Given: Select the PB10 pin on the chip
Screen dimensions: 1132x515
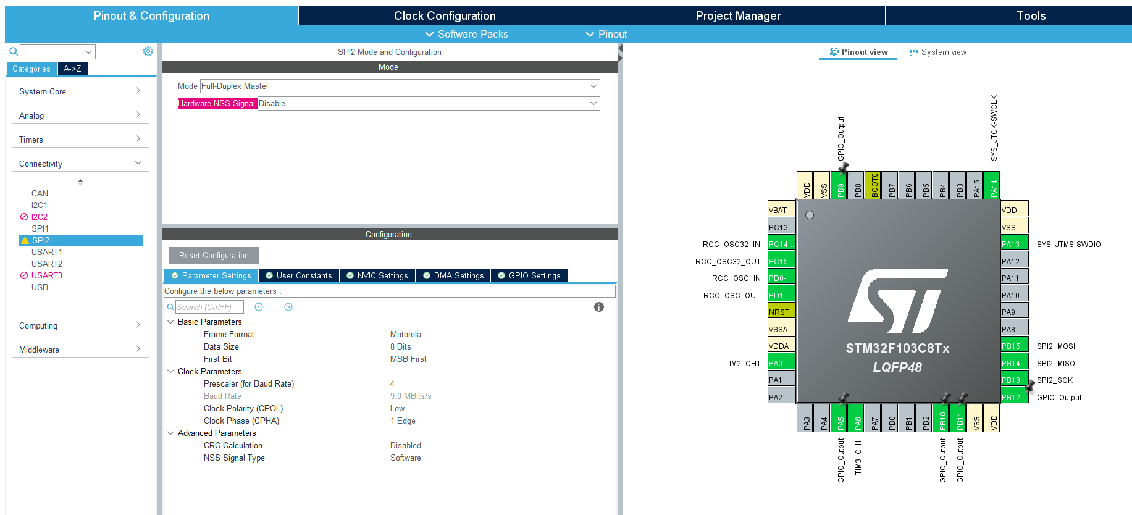Looking at the screenshot, I should click(941, 418).
